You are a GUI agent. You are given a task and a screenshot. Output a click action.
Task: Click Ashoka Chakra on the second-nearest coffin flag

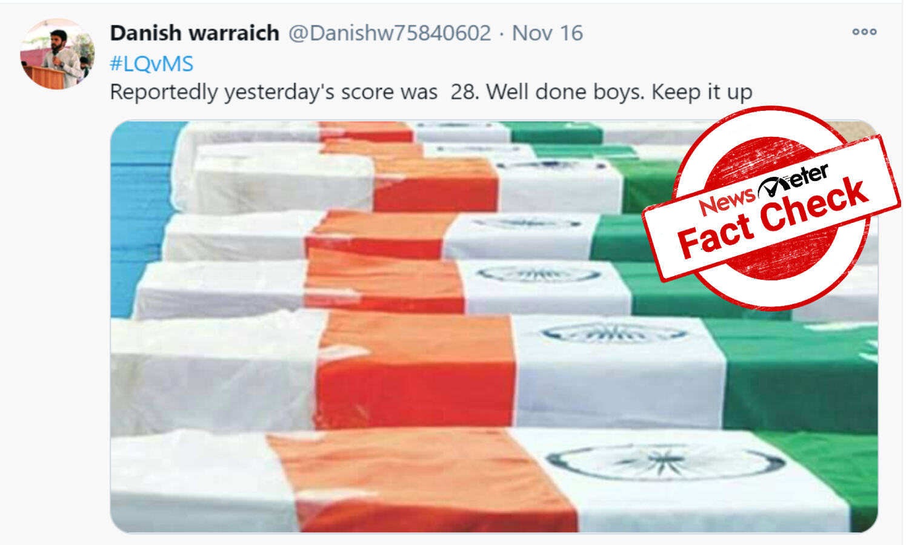(613, 334)
